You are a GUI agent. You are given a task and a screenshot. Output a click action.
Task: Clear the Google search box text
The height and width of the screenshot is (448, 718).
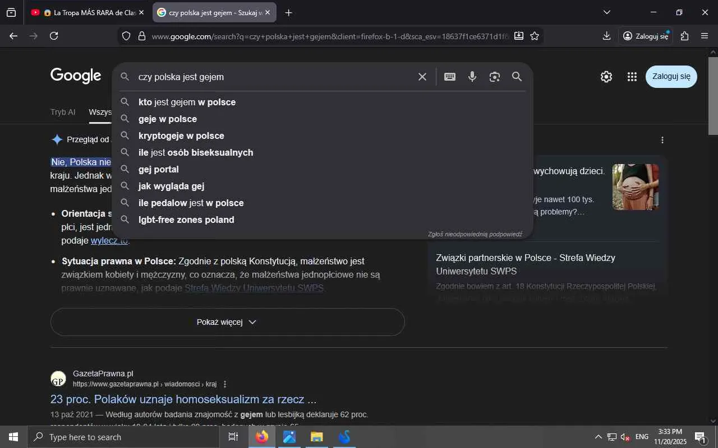[422, 77]
